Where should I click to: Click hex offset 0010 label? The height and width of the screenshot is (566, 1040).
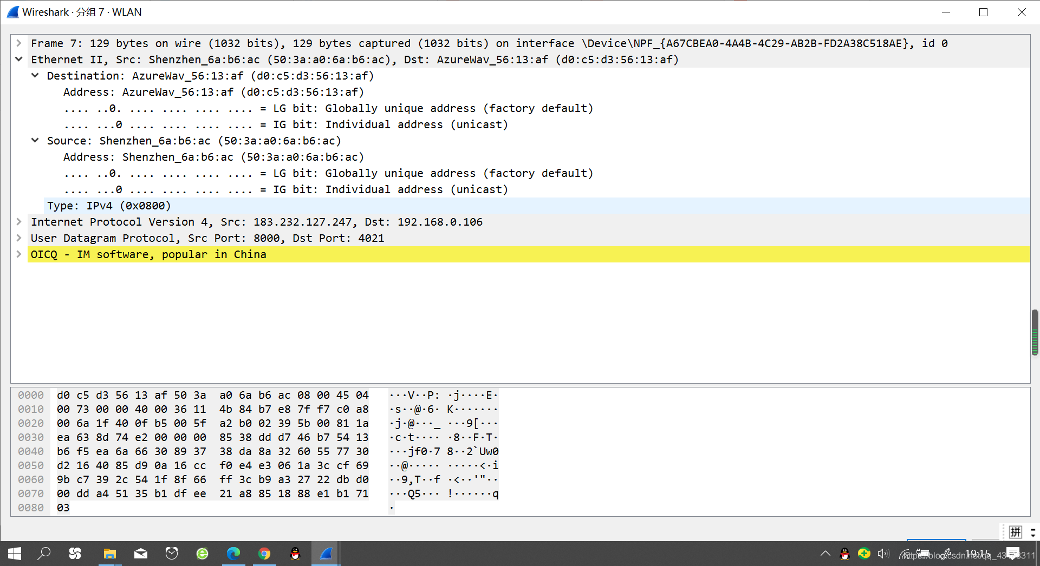pyautogui.click(x=31, y=409)
